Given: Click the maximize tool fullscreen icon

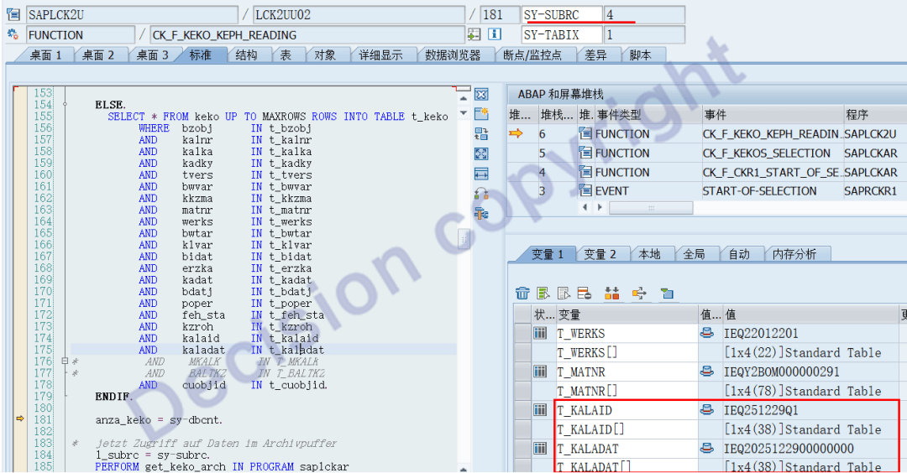Looking at the screenshot, I should tap(481, 153).
